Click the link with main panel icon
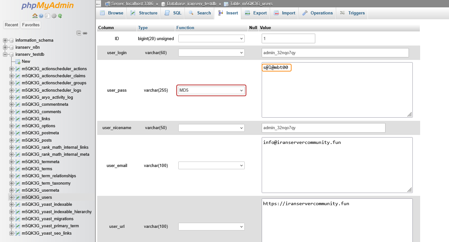Image resolution: width=449 pixels, height=242 pixels. (85, 33)
